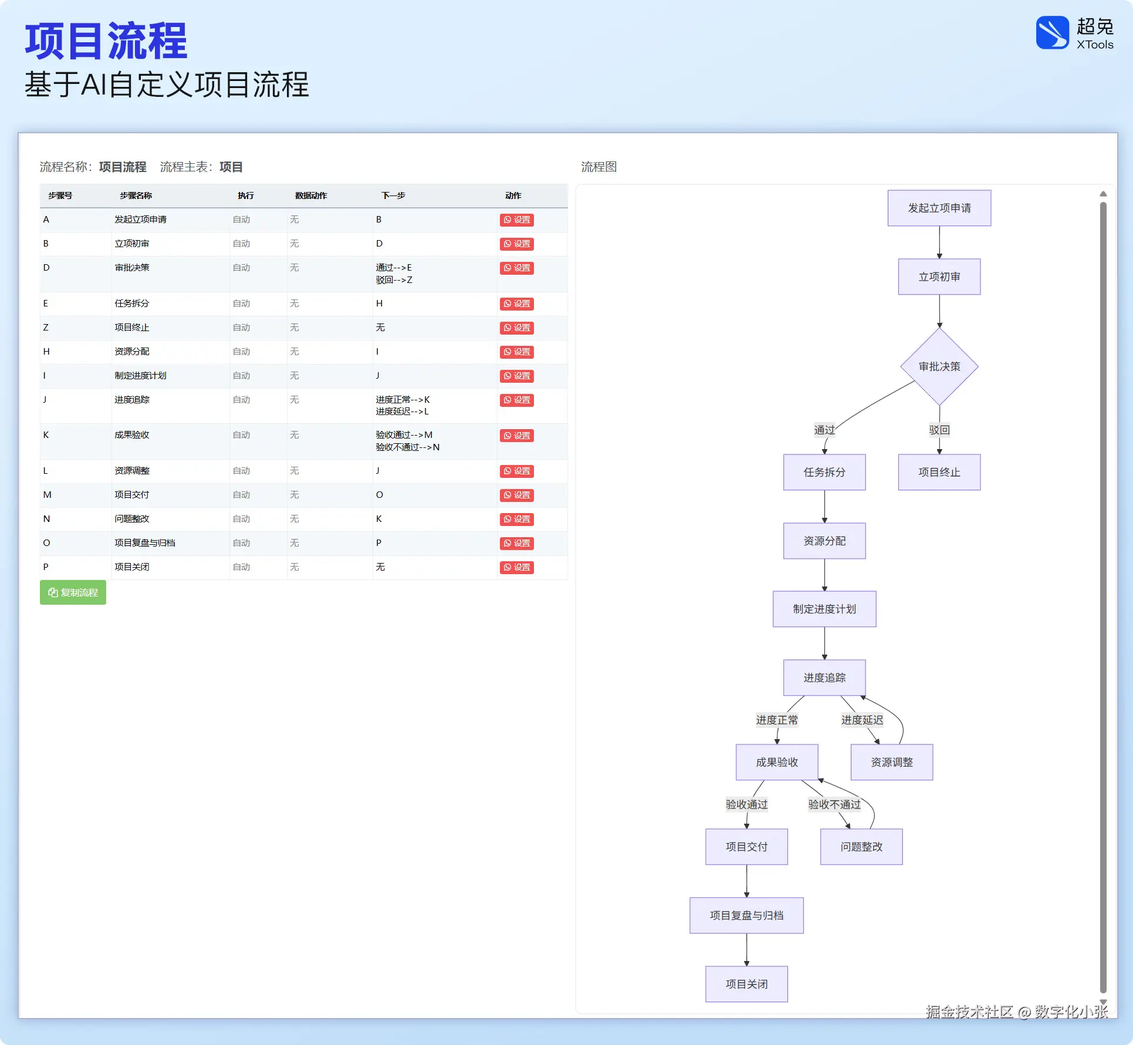
Task: Open 设置 for 立项初审 row
Action: [516, 244]
